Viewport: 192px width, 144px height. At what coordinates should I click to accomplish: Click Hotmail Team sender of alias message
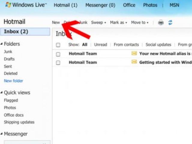click(83, 54)
